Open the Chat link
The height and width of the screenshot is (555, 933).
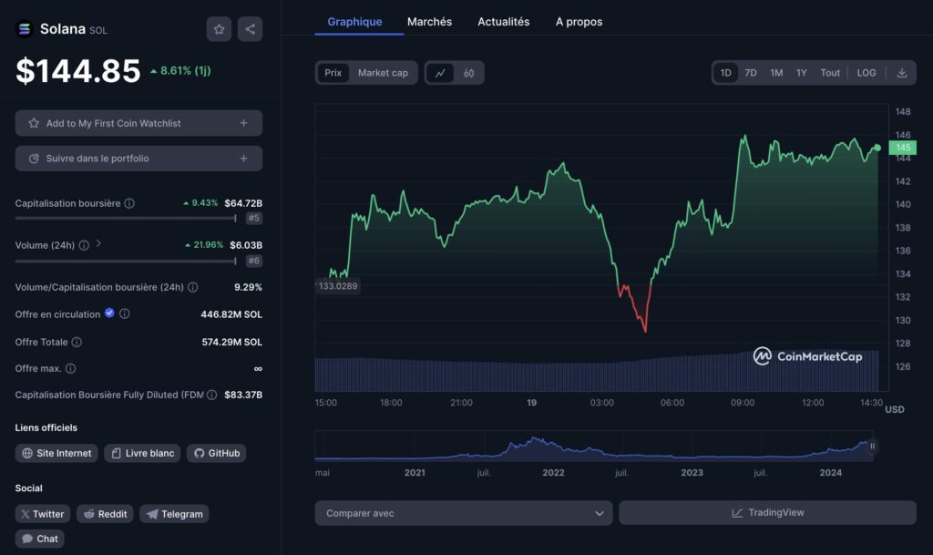pyautogui.click(x=40, y=539)
